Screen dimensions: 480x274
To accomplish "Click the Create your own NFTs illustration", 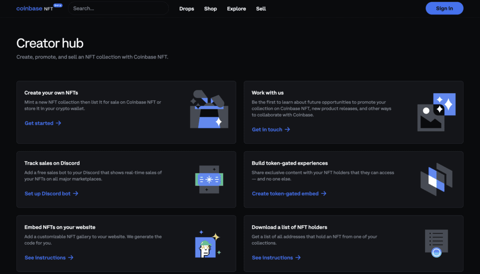I will [209, 109].
